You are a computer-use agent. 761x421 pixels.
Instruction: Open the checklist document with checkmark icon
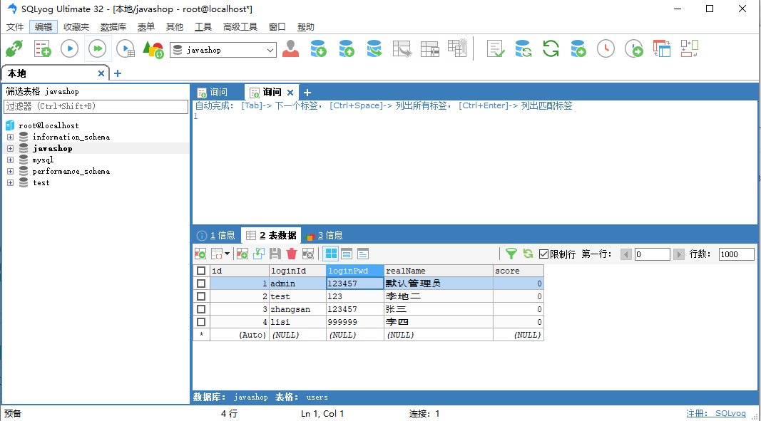coord(496,49)
